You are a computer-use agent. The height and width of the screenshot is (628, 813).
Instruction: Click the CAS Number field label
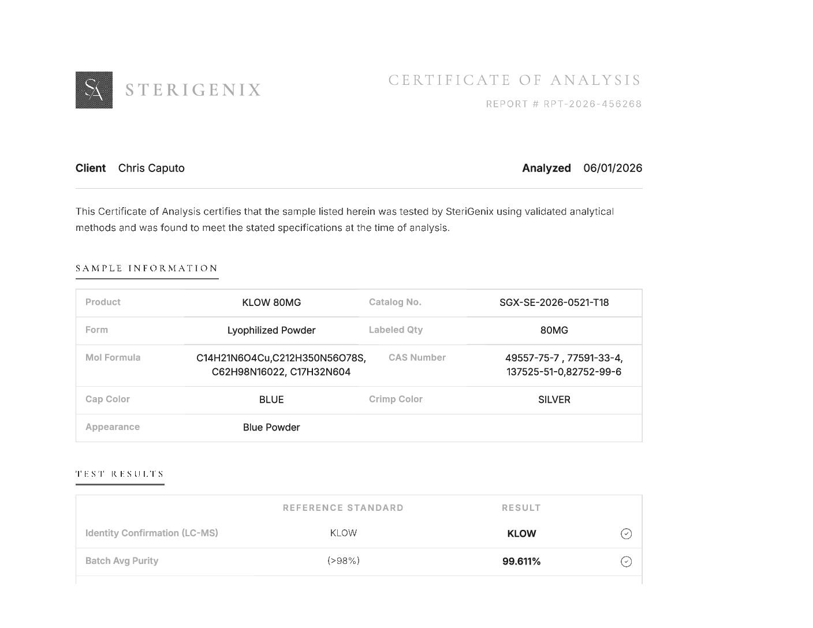(x=417, y=357)
